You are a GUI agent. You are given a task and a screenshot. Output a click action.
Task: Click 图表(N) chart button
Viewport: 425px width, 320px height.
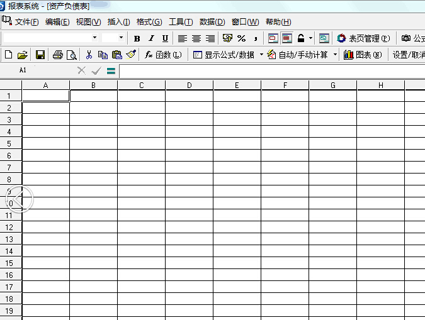click(x=363, y=55)
